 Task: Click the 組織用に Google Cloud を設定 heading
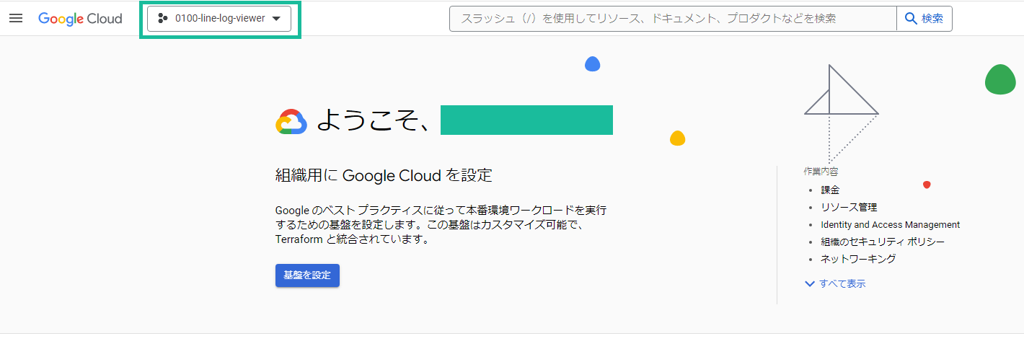384,175
